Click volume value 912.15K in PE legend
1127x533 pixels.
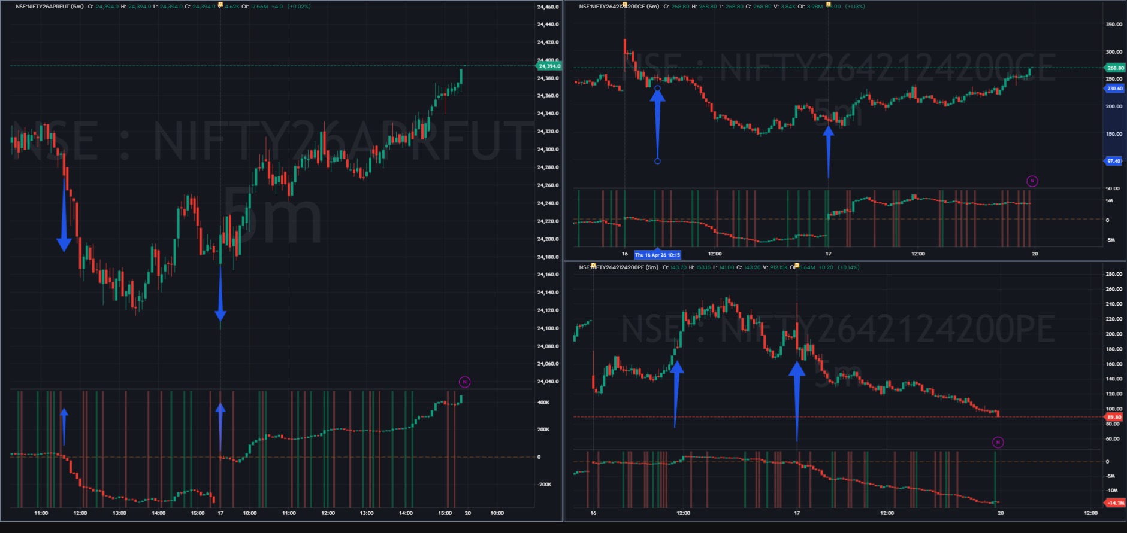(x=779, y=267)
